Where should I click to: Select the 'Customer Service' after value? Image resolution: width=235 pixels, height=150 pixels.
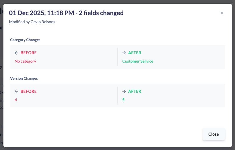138,61
